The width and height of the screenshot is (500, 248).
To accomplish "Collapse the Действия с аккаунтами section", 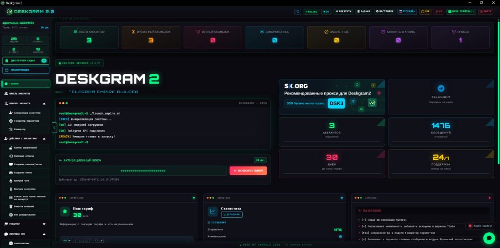I will pyautogui.click(x=44, y=138).
